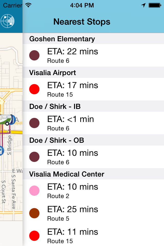Tap the battery indicator icon

pos(155,5)
